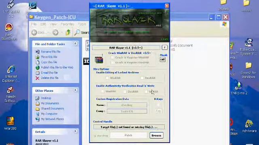The image size is (259, 145).
Task: Click the Rename this file icon
Action: point(38,52)
